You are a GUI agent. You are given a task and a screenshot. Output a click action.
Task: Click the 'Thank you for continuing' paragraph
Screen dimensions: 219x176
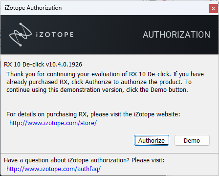(105, 82)
